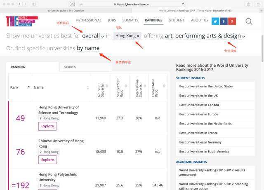
Task: Open the 'overall' ranking dropdown
Action: tap(93, 36)
